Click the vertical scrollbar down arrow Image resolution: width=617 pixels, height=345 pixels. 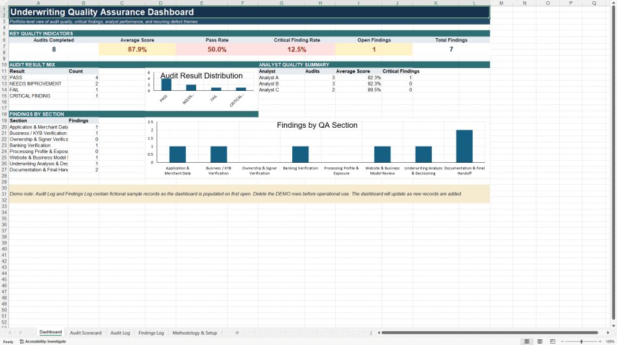614,326
